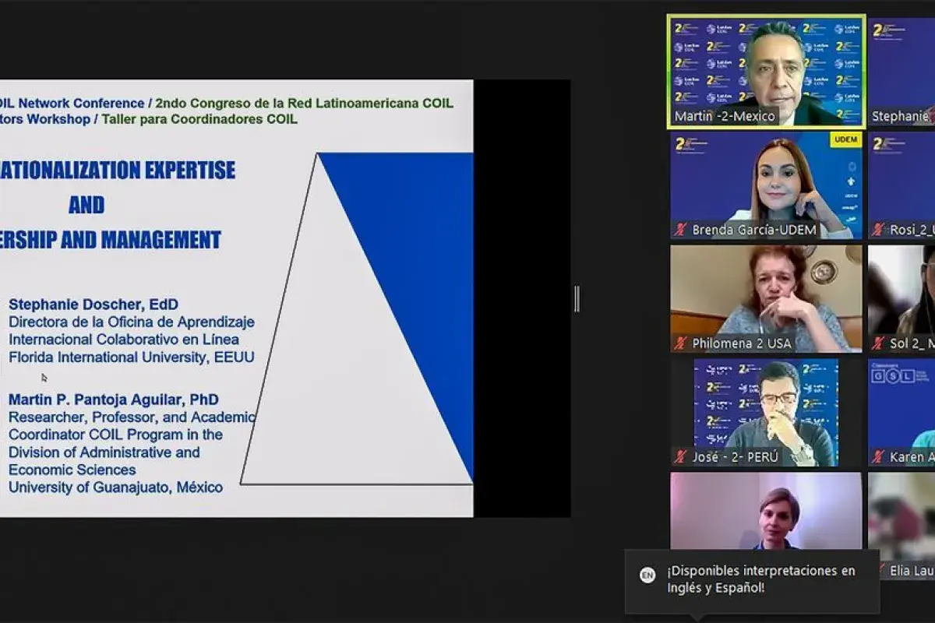Click the muted mic icon beside José - 2- PERÚ
935x623 pixels.
click(681, 457)
